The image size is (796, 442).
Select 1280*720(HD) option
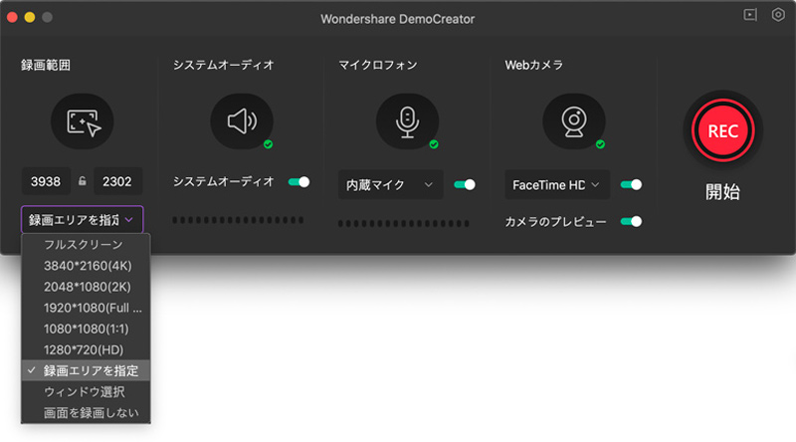tap(86, 349)
